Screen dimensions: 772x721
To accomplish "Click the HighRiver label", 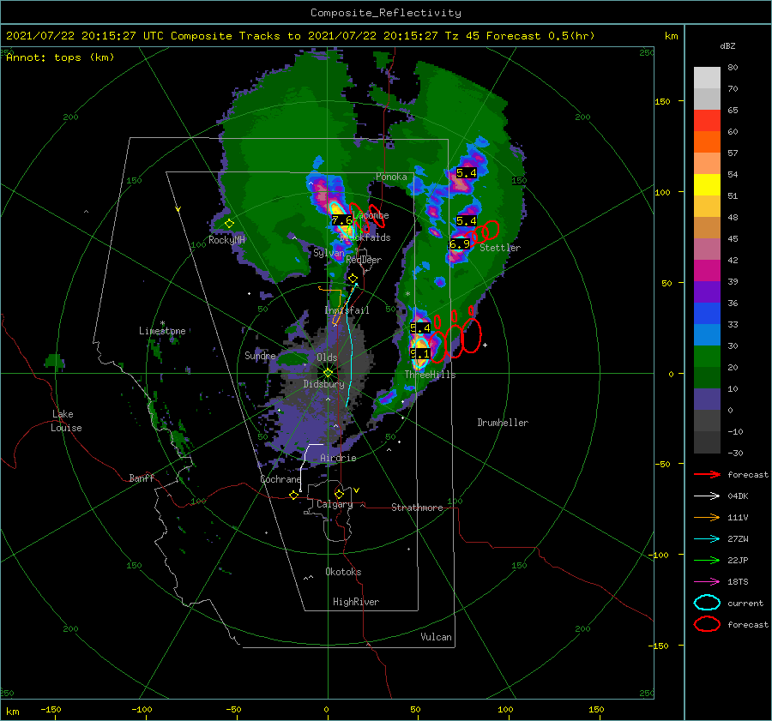I will tap(356, 602).
